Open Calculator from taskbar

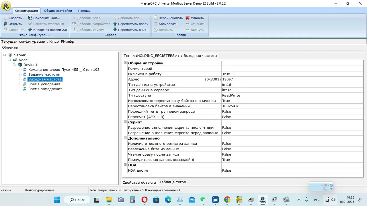coord(132,200)
